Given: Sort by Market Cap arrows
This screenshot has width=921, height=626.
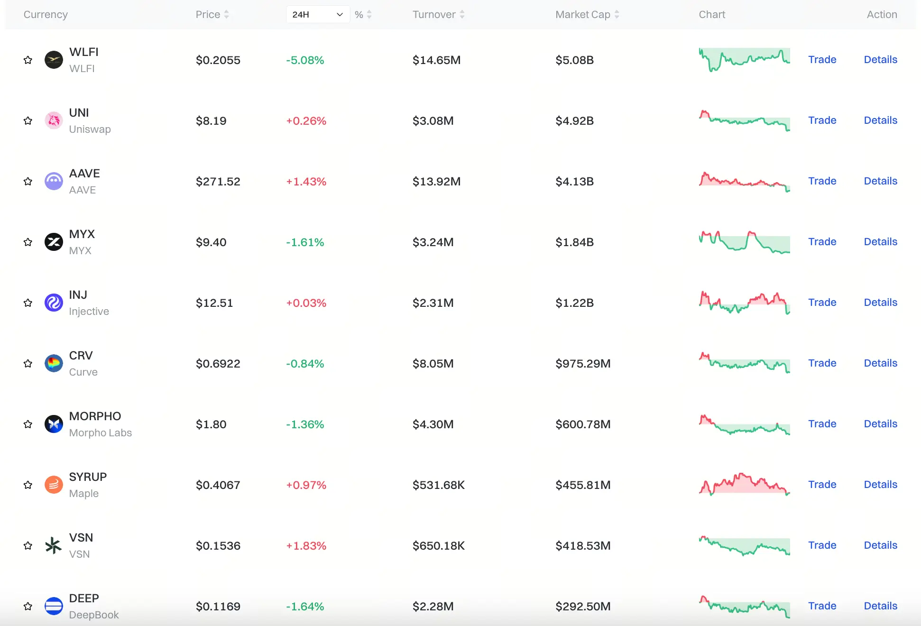Looking at the screenshot, I should [x=617, y=15].
